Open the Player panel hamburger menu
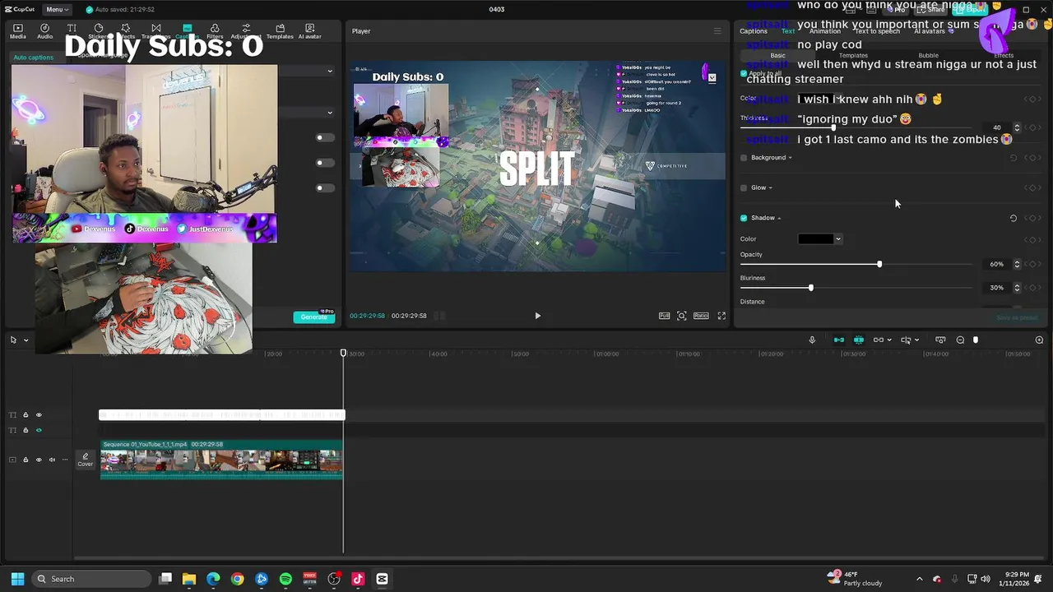Screen dimensions: 1053x592 pyautogui.click(x=717, y=31)
